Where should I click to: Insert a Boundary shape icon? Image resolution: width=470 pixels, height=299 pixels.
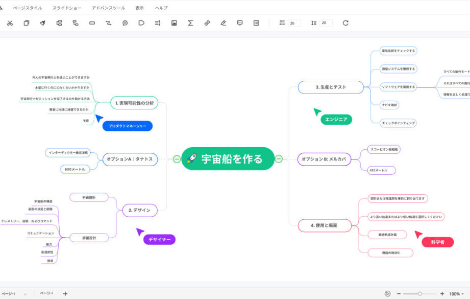tap(141, 23)
